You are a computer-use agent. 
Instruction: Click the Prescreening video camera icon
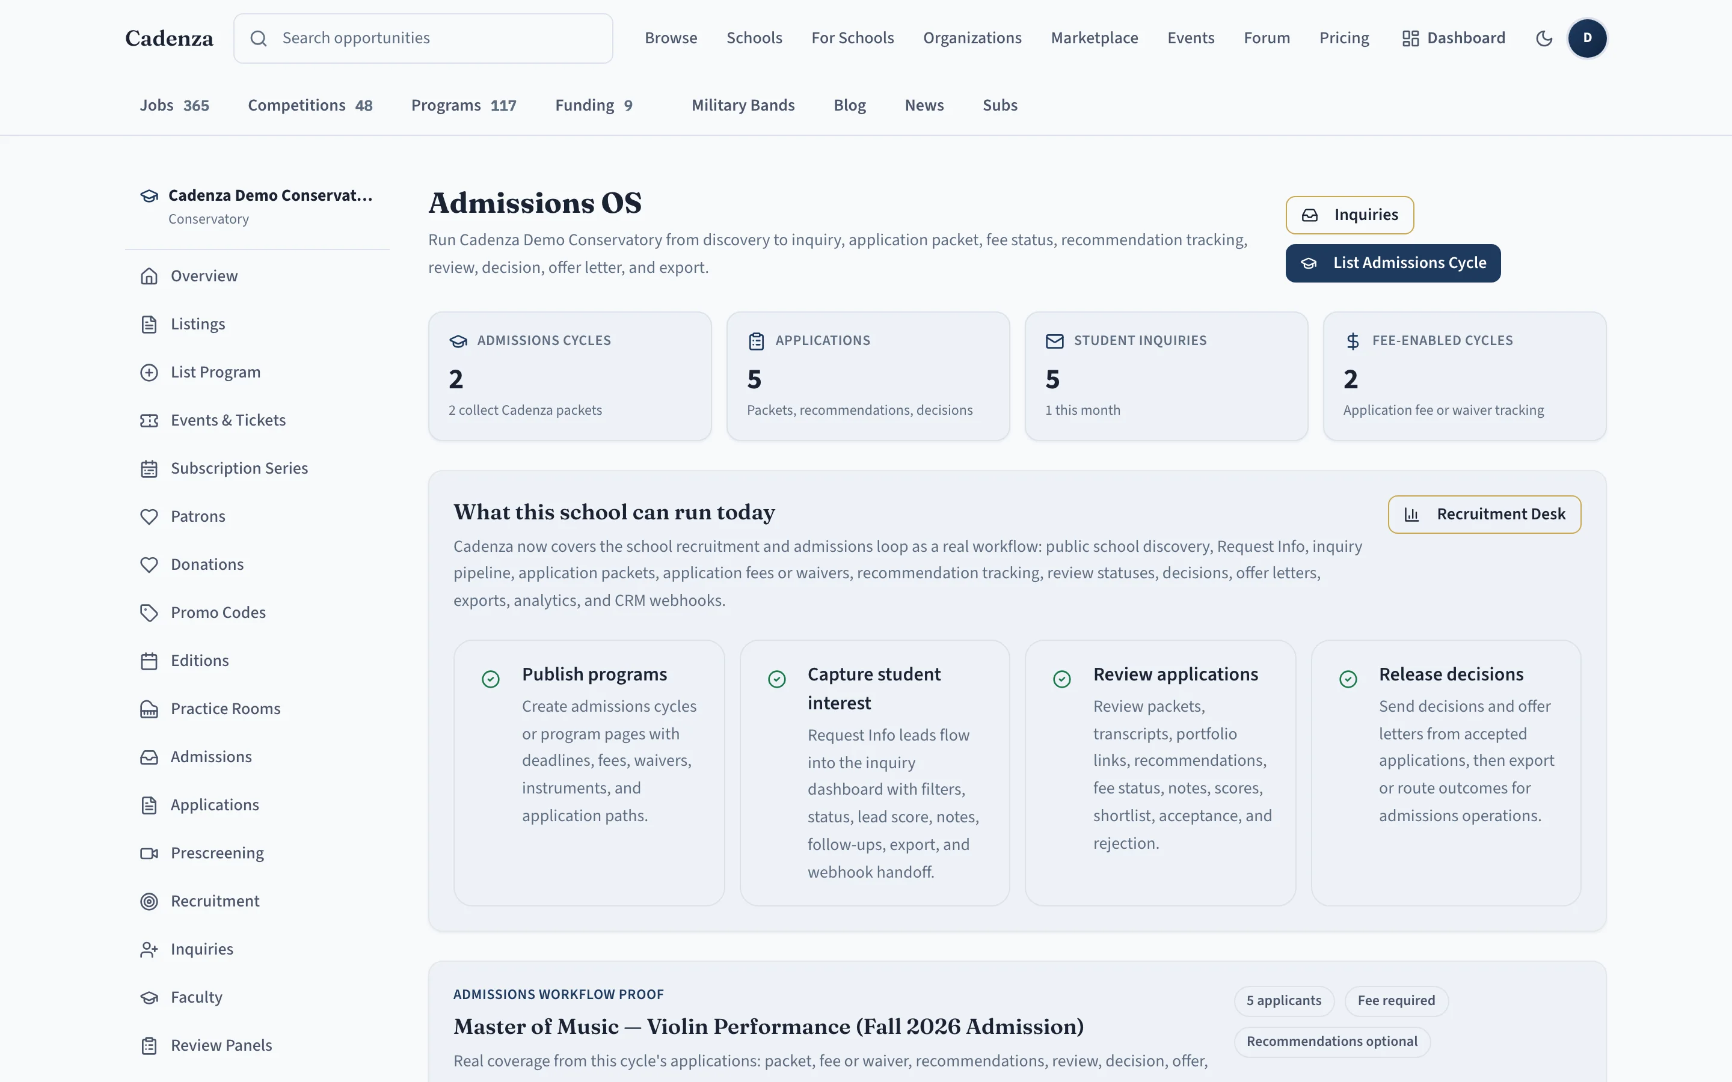tap(149, 853)
